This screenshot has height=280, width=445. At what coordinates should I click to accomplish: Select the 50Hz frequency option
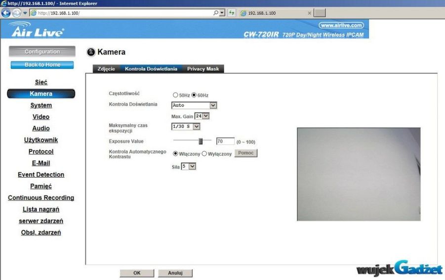175,95
